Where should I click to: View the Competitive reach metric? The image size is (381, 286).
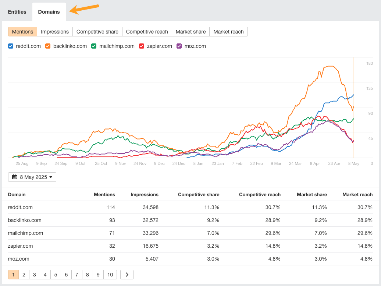147,32
